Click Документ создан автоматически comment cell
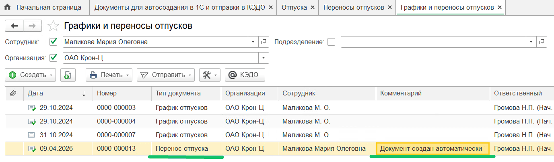Image resolution: width=554 pixels, height=162 pixels. [432, 149]
